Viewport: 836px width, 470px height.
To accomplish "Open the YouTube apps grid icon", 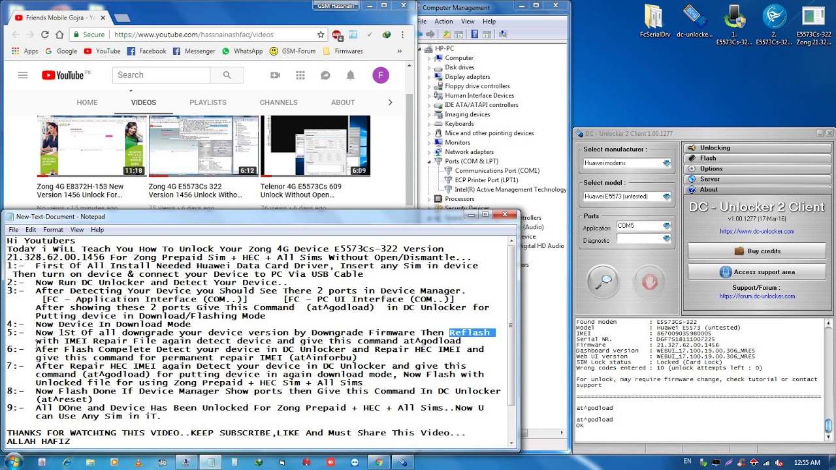I will coord(300,75).
